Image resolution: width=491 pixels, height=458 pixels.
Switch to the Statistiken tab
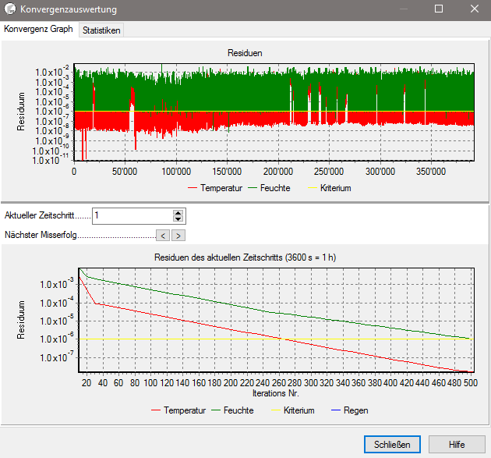(x=101, y=30)
